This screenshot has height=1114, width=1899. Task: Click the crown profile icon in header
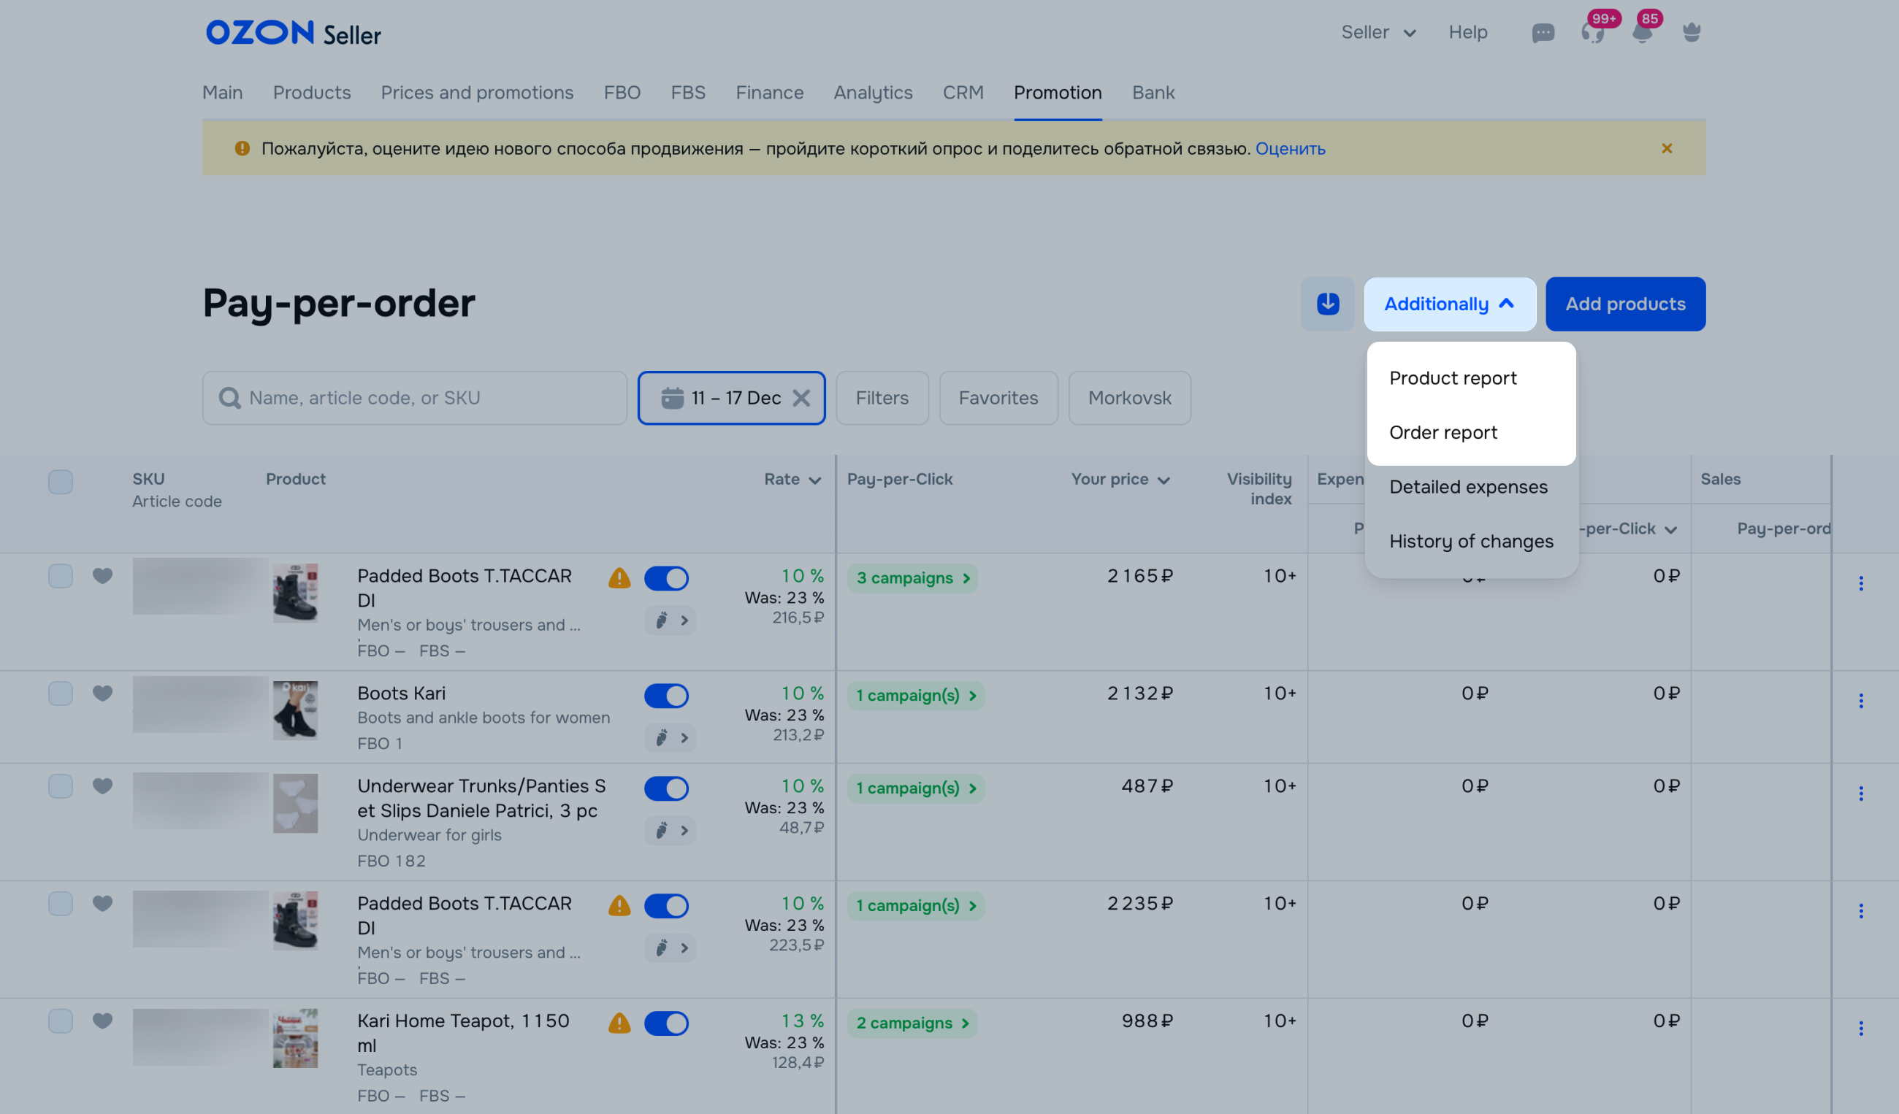click(1691, 32)
